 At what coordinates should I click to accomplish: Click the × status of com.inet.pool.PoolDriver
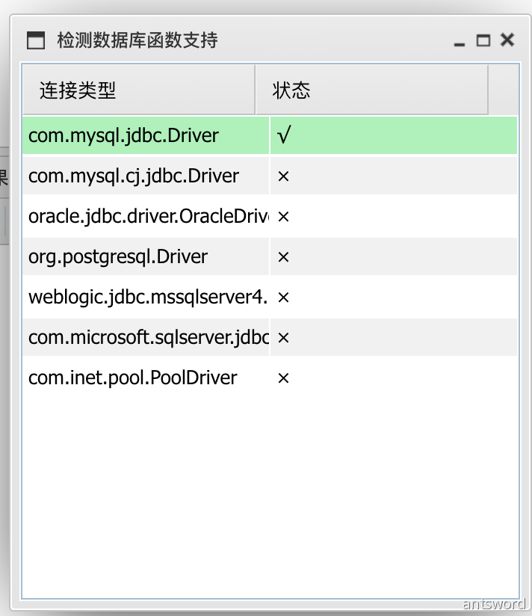[x=283, y=378]
